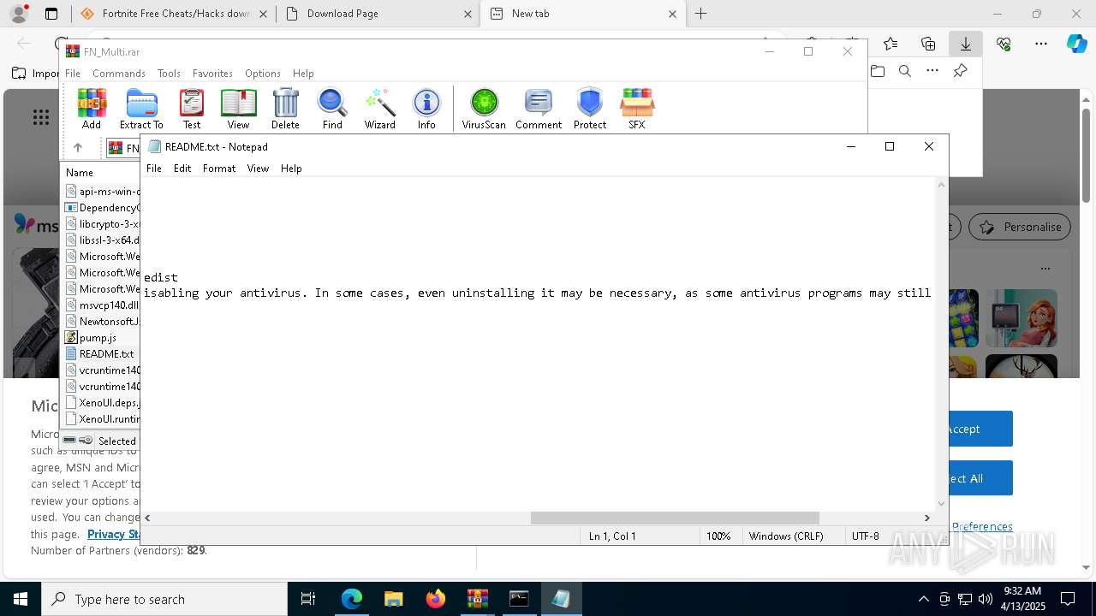Image resolution: width=1096 pixels, height=616 pixels.
Task: Open the notification center icon
Action: 1068,599
